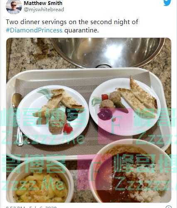Click the yellow pasta bowl in photo
Screen dimensions: 177x208
click(39, 184)
